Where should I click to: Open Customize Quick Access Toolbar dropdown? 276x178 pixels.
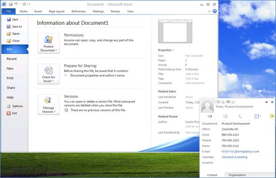point(30,4)
